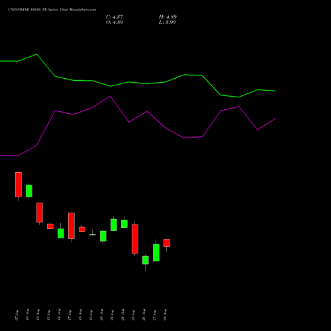
Task: Click the 21 Aug date axis label
Action: [x=112, y=315]
